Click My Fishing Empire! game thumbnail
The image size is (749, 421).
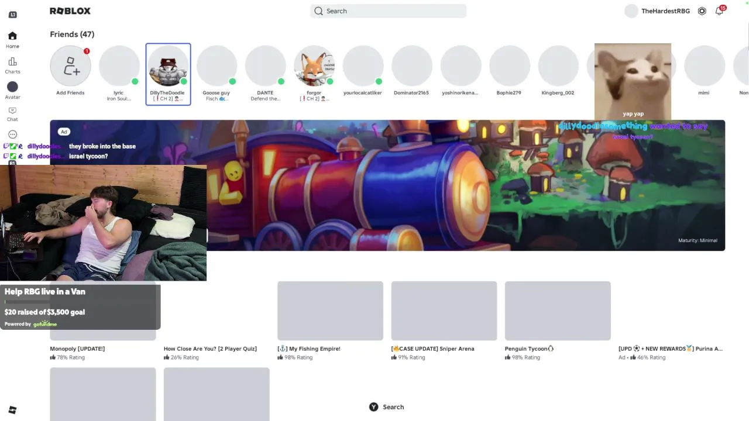pos(330,310)
